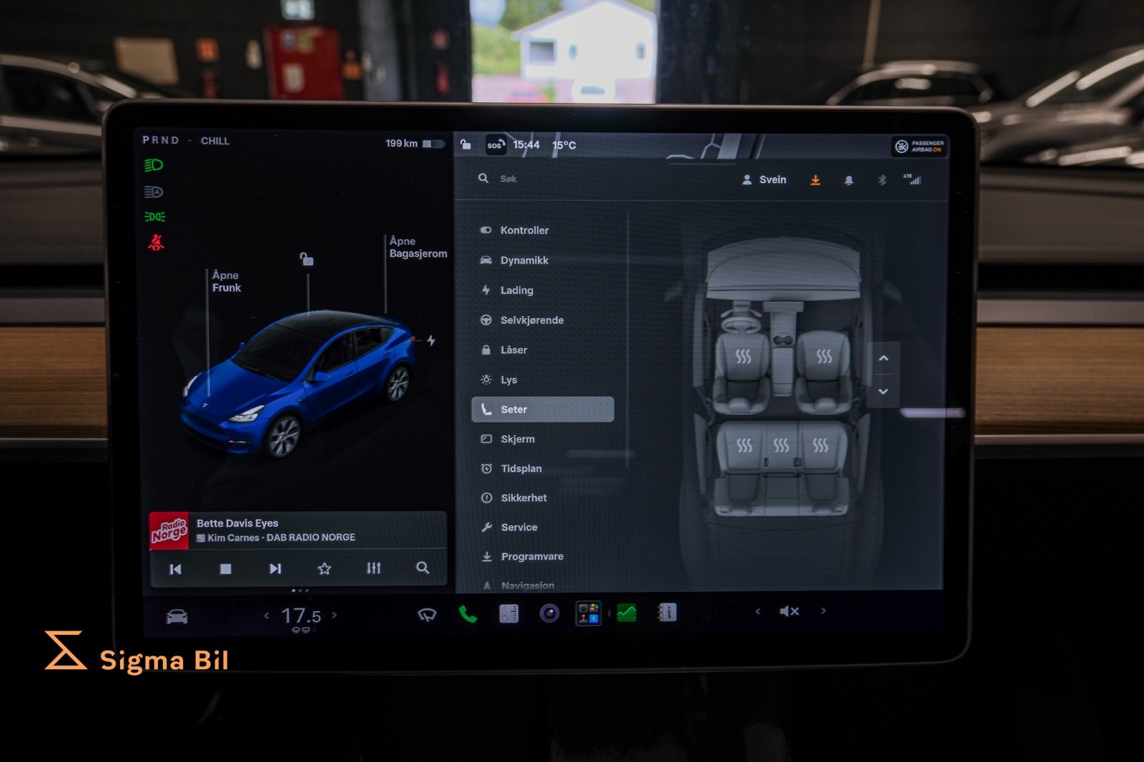
Task: Open the arcade/toybox app icon
Action: [588, 613]
